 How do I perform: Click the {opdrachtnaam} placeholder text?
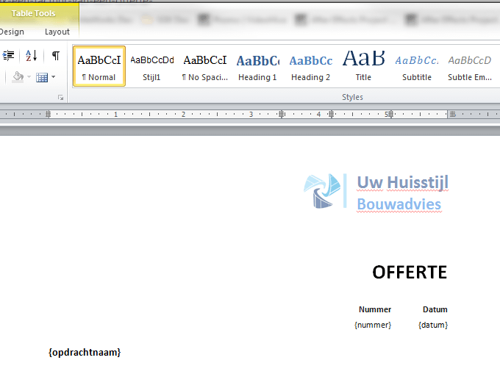pos(85,353)
